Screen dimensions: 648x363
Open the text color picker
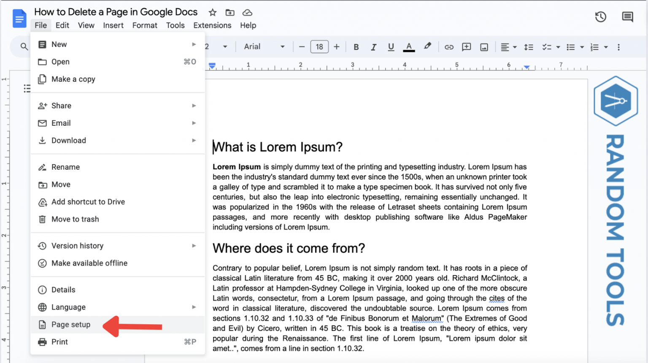408,47
